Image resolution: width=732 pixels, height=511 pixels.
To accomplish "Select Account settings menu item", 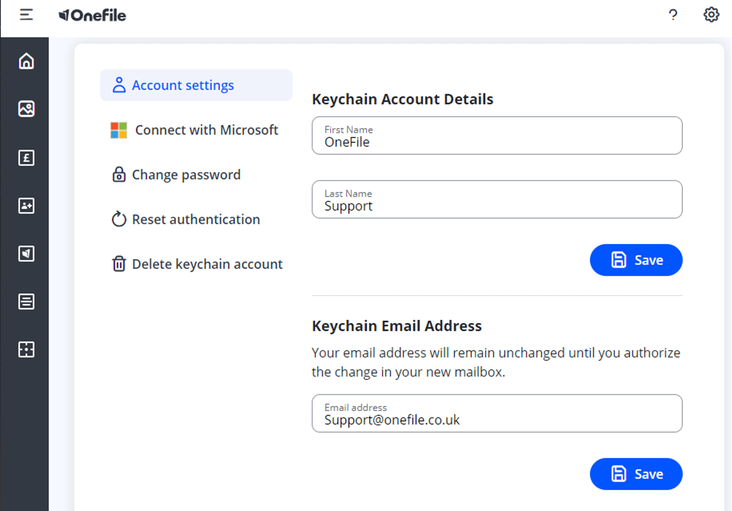I will pyautogui.click(x=196, y=85).
